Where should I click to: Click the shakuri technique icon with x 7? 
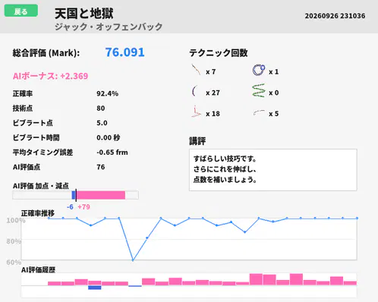click(x=196, y=70)
